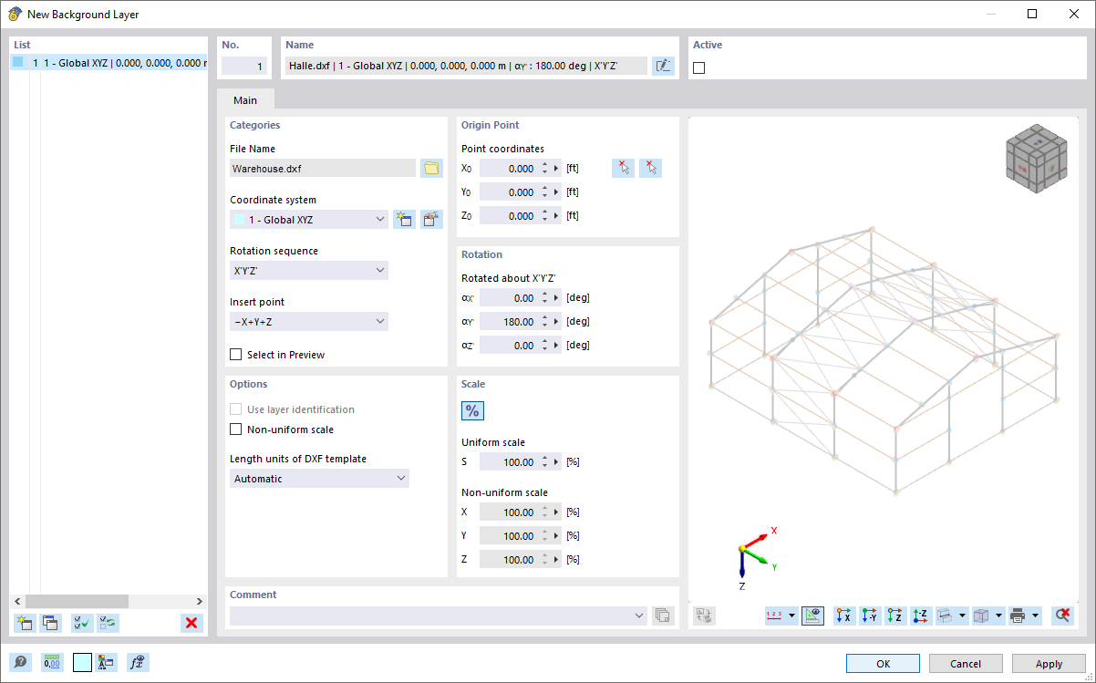Select view in X direction
The image size is (1096, 683).
pos(844,616)
